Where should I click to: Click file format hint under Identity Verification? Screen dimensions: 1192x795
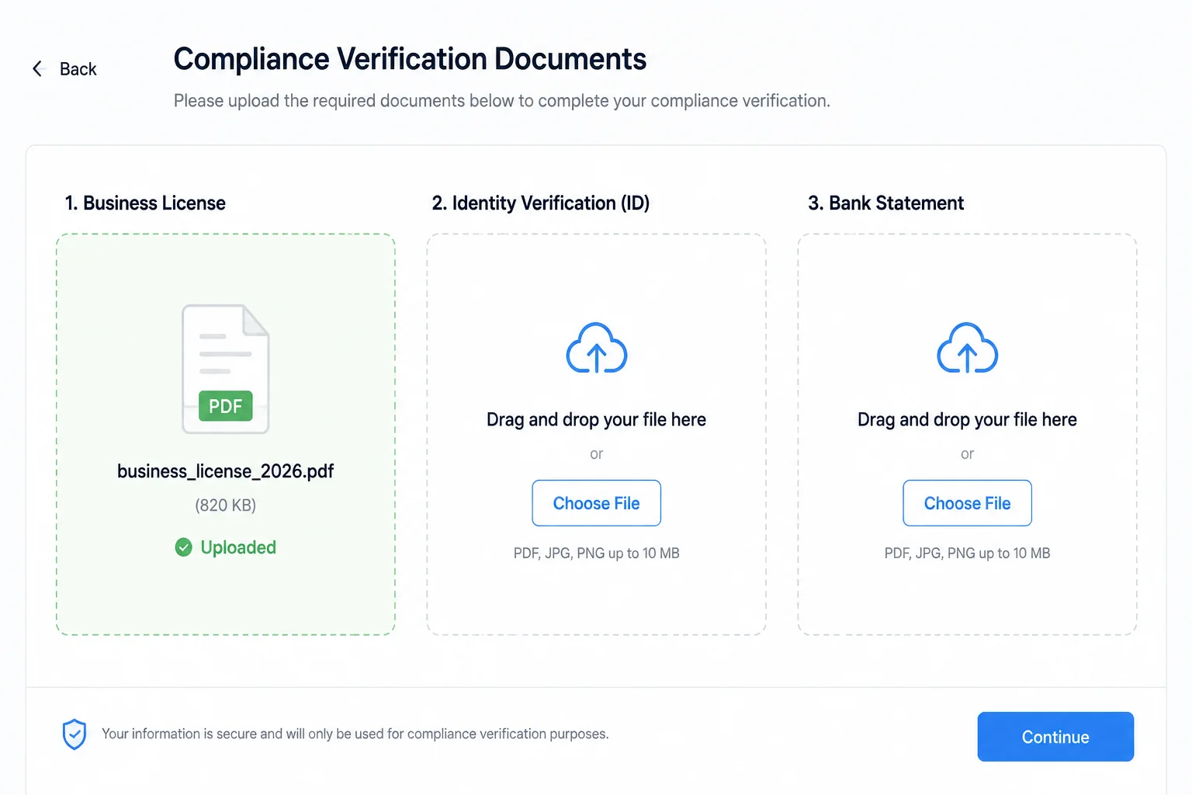pos(596,554)
